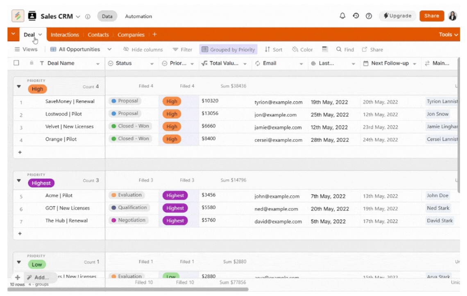This screenshot has width=467, height=296.
Task: Collapse the Highest priority group
Action: [19, 181]
